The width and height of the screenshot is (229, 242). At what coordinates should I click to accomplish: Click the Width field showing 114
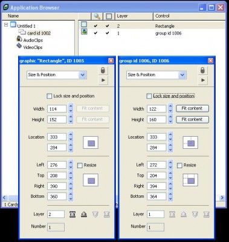[57, 109]
